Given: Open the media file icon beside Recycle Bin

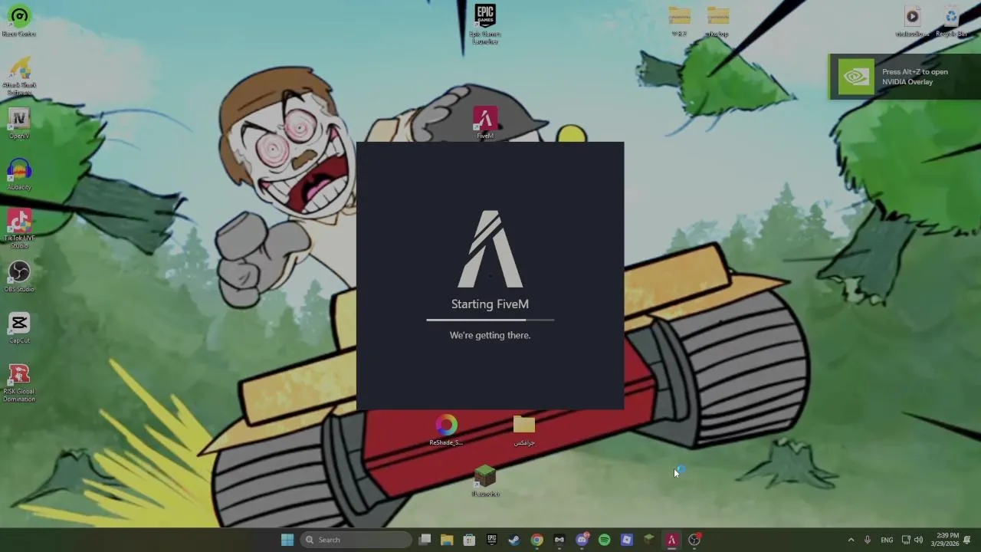Looking at the screenshot, I should (x=912, y=21).
